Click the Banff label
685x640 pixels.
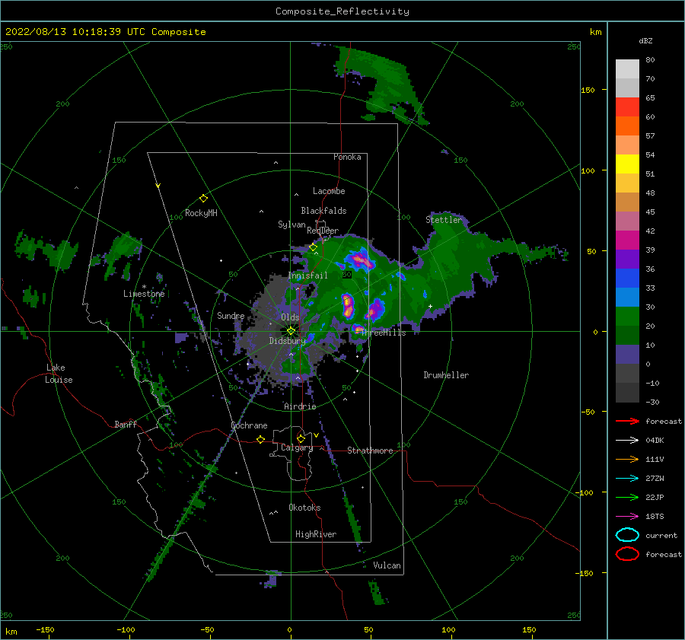[x=126, y=425]
